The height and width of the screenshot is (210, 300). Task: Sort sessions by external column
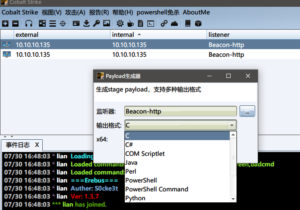(x=62, y=35)
